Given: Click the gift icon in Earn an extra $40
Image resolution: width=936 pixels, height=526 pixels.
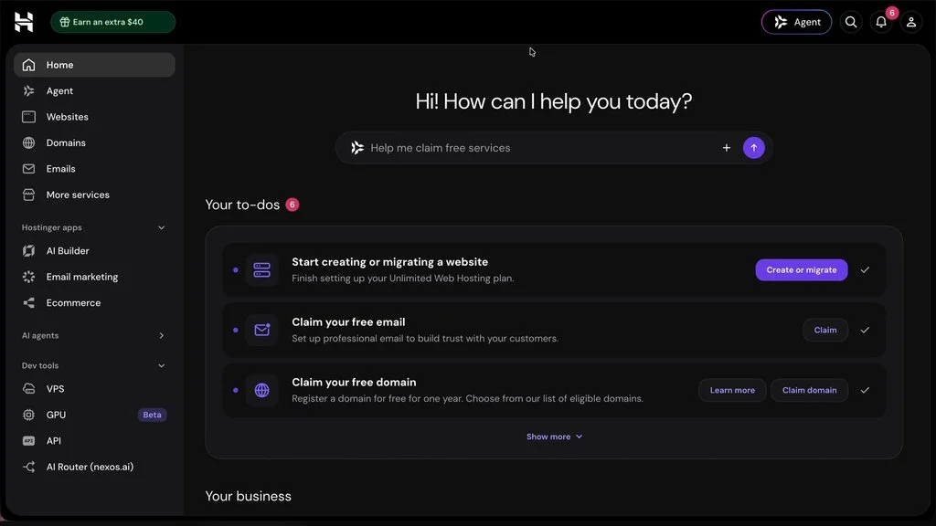Looking at the screenshot, I should (65, 22).
